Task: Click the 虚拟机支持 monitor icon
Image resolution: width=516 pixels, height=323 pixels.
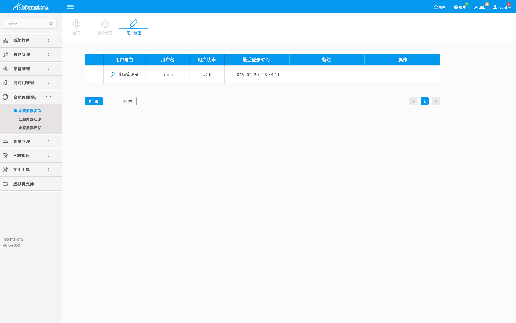Action: coord(5,184)
